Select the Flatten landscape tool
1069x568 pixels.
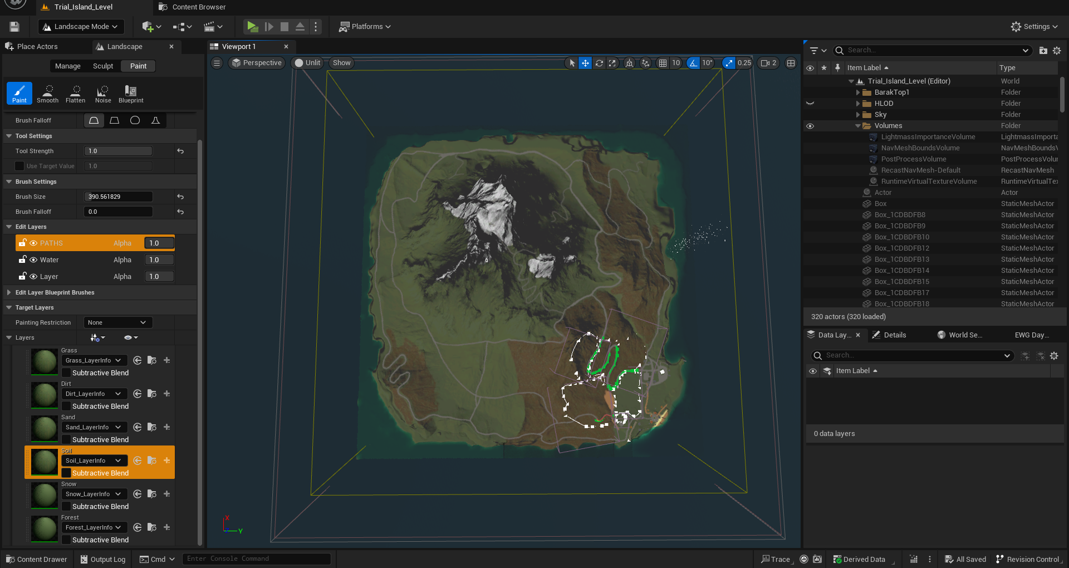75,94
